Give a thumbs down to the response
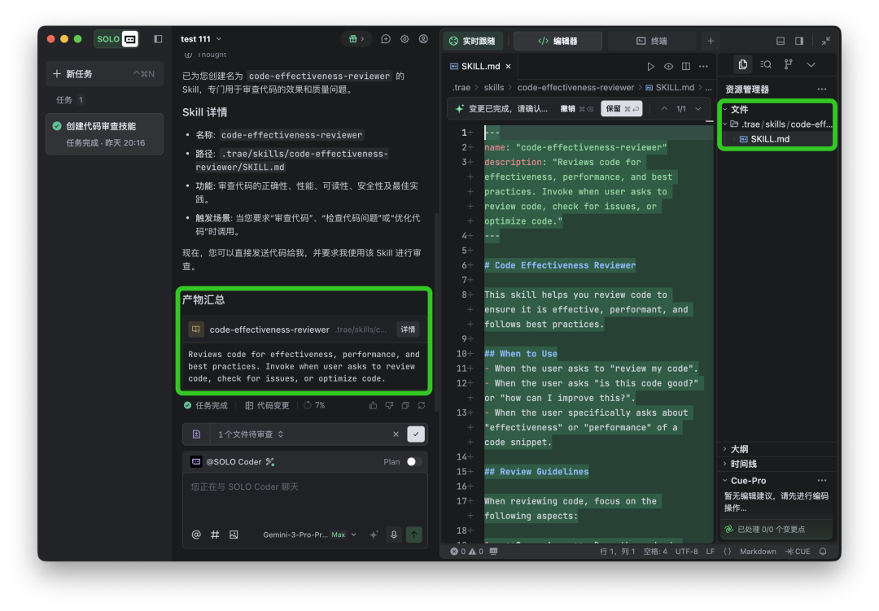This screenshot has width=879, height=611. [x=389, y=405]
